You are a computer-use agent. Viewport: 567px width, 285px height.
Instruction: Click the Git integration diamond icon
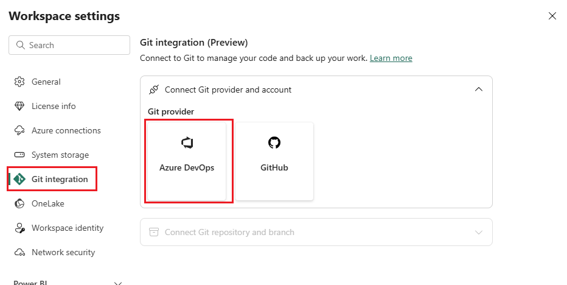[x=19, y=179]
